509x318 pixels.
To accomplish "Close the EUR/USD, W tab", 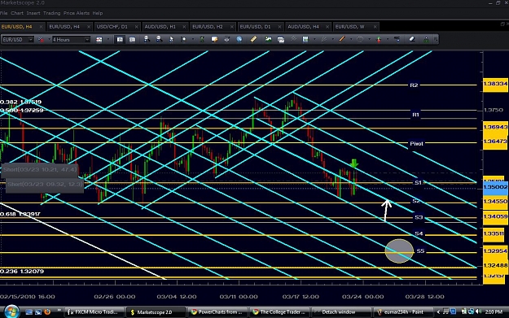I will tap(375, 27).
